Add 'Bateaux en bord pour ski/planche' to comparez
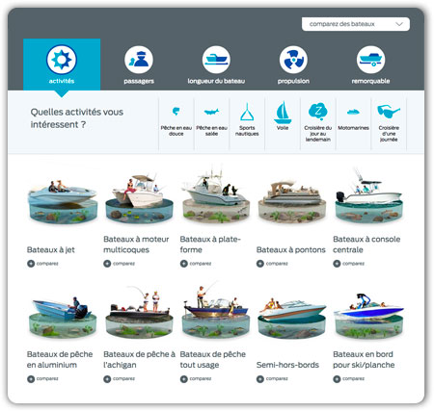Screen dimensions: 434x412 (x=349, y=379)
